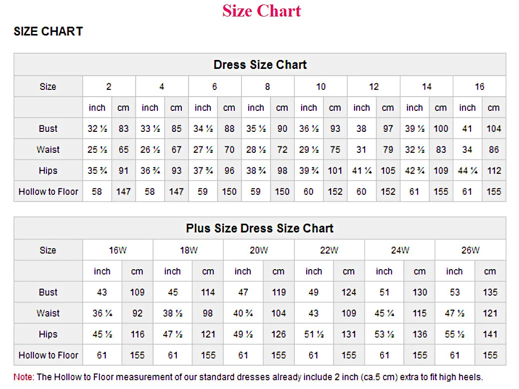
Task: Click the size 12 column header
Action: 374,87
